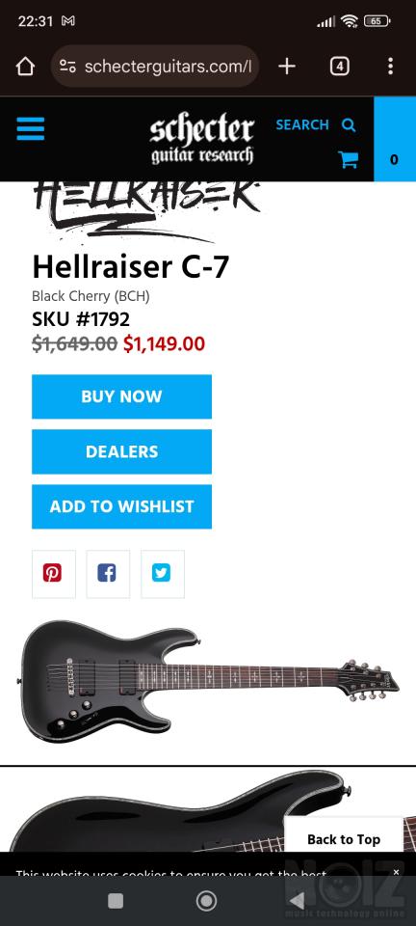This screenshot has width=416, height=926.
Task: Open a new browser tab with plus icon
Action: point(286,67)
